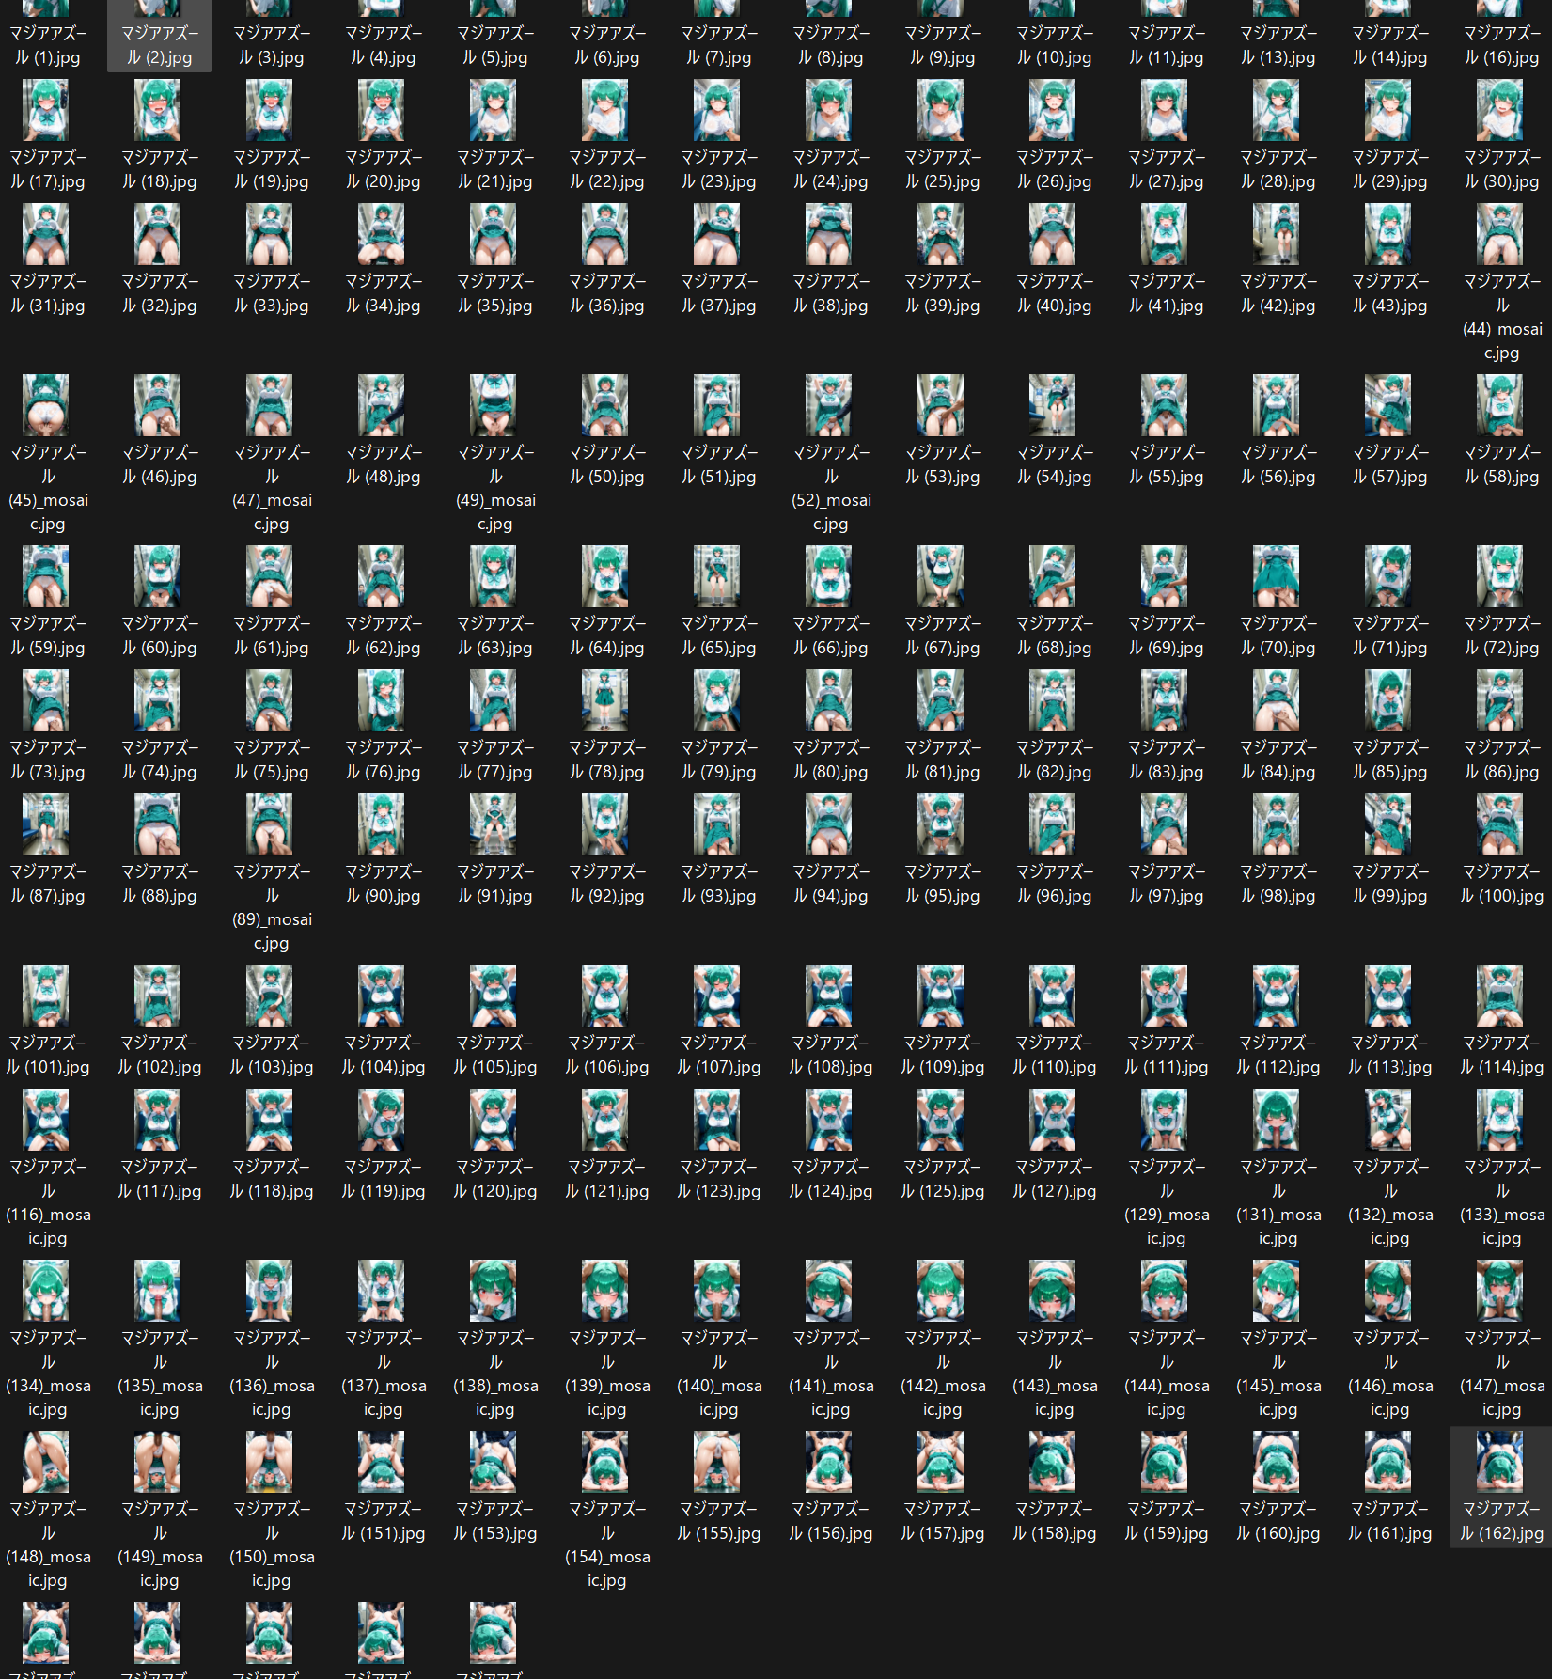
Task: Select thumbnail for マジアアズール (65).jpg
Action: point(717,577)
